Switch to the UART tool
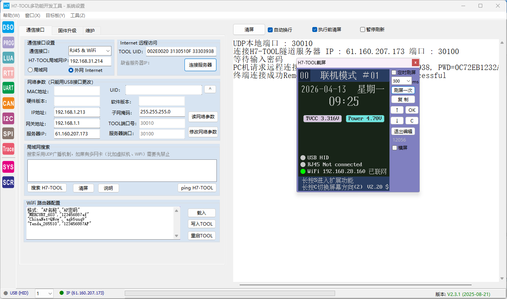The image size is (507, 299). 8,88
